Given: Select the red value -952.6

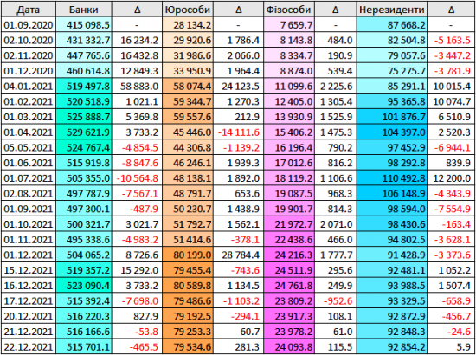Looking at the screenshot, I should pyautogui.click(x=335, y=300).
